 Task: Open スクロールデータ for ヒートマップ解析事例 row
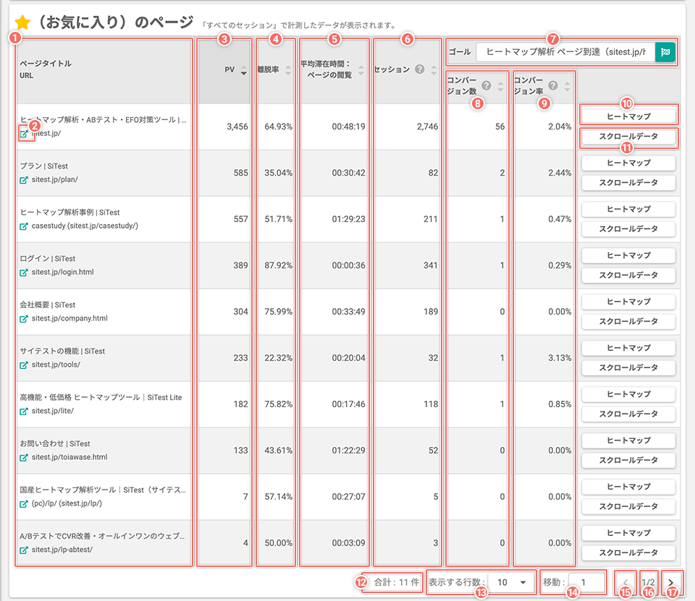tap(628, 229)
